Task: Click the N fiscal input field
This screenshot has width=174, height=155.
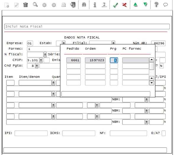Action: pos(35,54)
